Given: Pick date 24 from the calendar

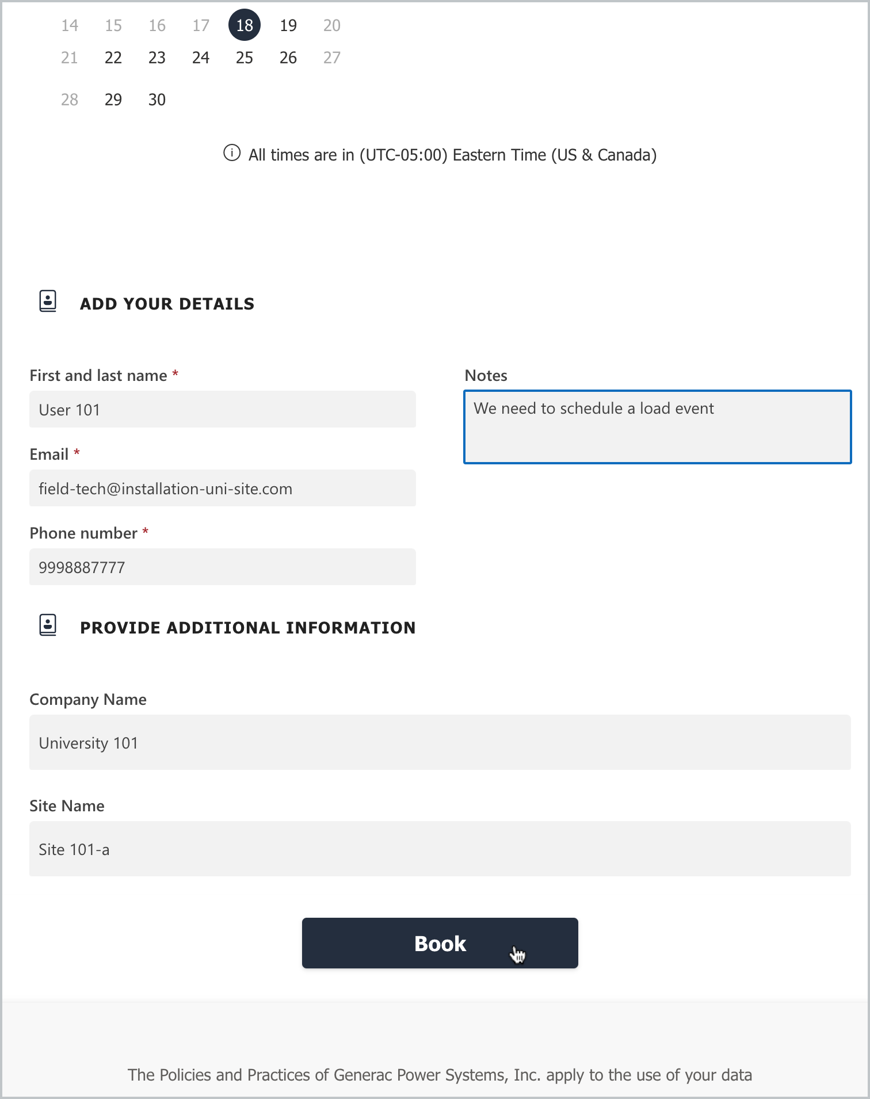Looking at the screenshot, I should (x=200, y=57).
